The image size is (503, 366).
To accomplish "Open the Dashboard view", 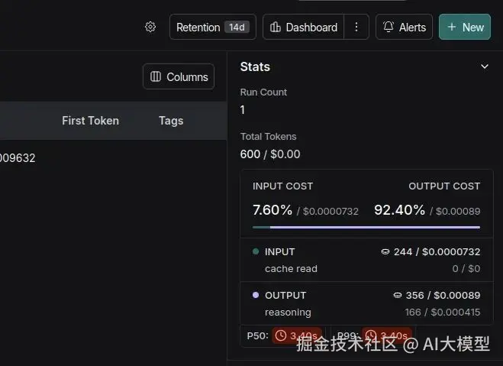I will (x=304, y=27).
